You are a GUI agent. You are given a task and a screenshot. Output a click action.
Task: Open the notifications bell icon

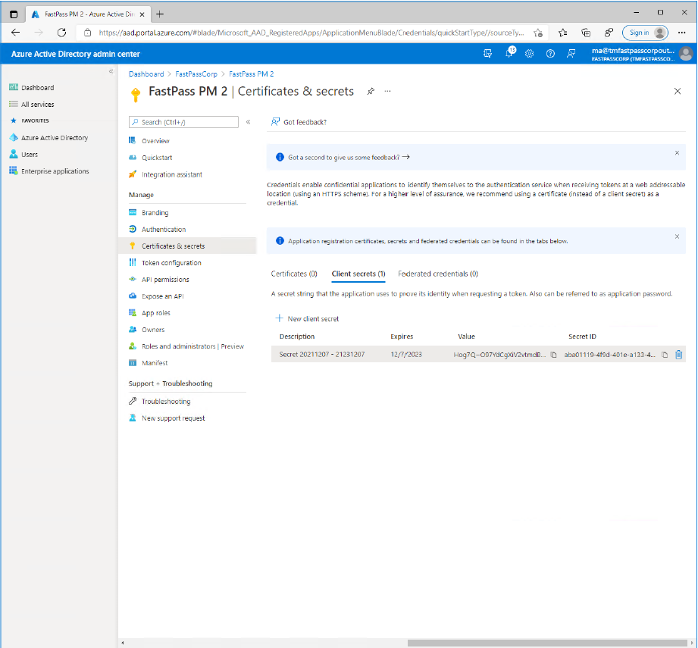509,53
